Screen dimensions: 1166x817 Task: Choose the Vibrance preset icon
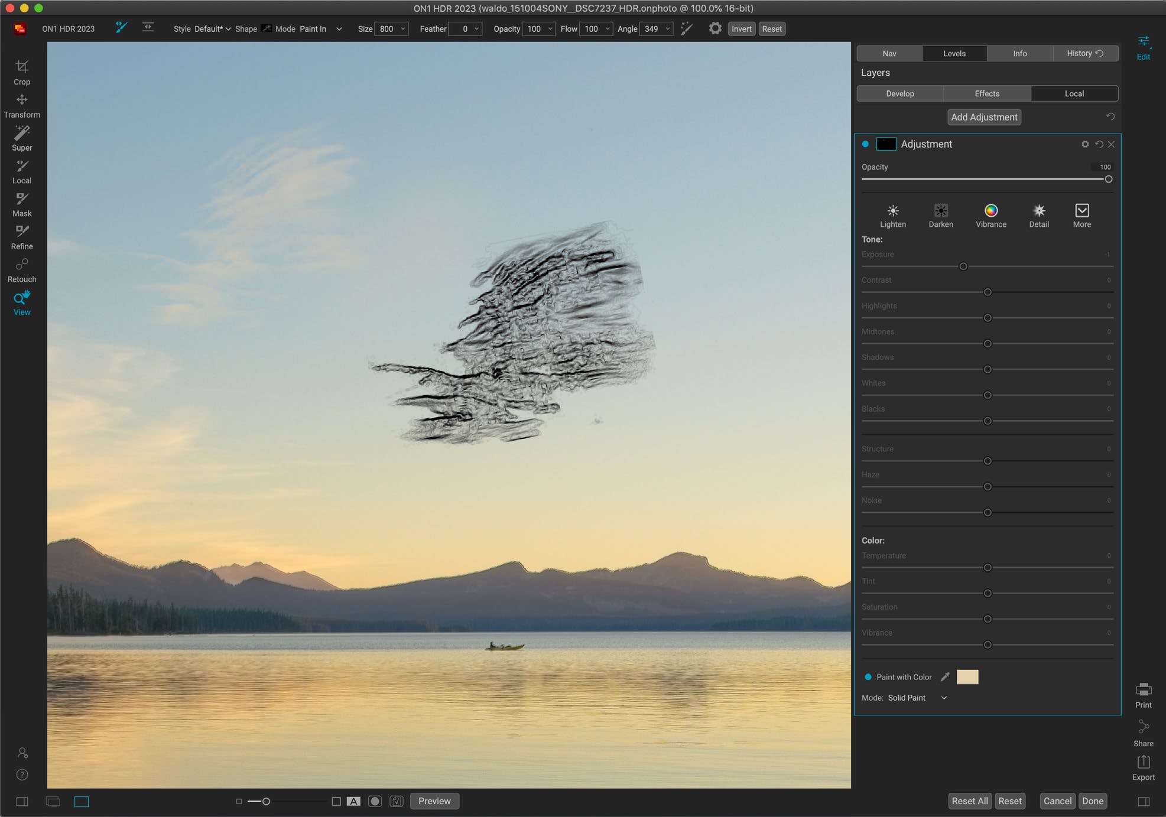click(x=990, y=216)
